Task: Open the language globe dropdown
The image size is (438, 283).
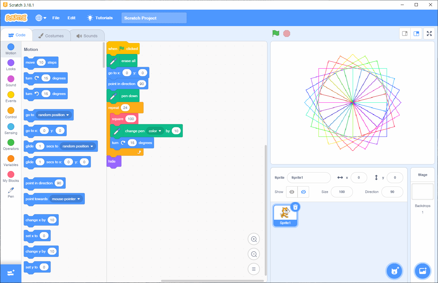Action: pos(41,18)
